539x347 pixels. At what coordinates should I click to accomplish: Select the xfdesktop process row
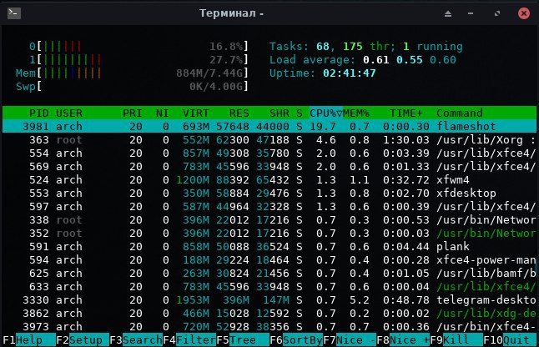(x=269, y=193)
